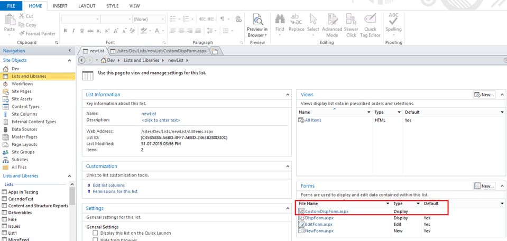Click the Cut scissors icon
This screenshot has height=241, width=507.
point(22,16)
